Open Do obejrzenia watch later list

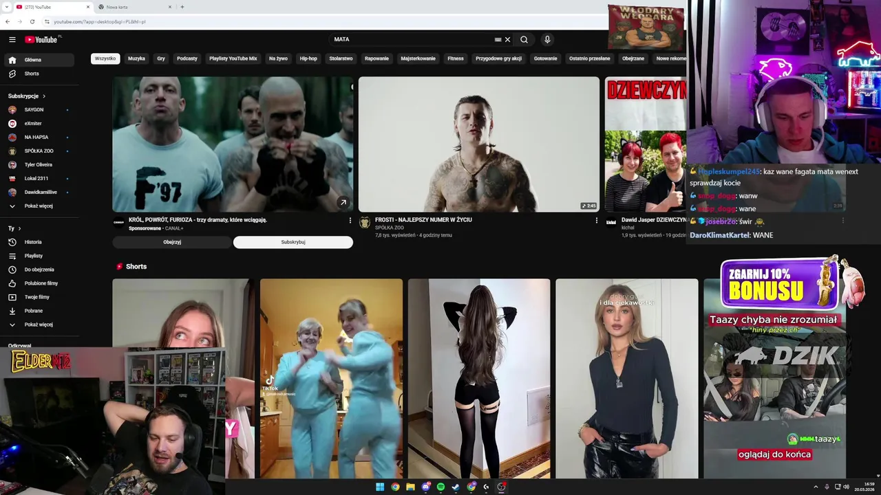39,269
